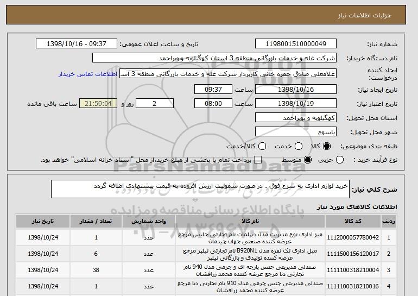The image size is (418, 296).
Task: Click product code 1111500156120017
Action: click(353, 254)
